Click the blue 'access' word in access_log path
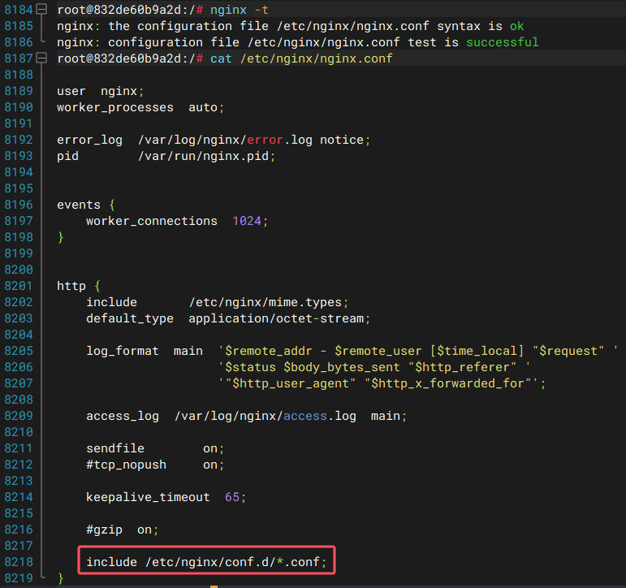This screenshot has height=588, width=626. (x=305, y=417)
